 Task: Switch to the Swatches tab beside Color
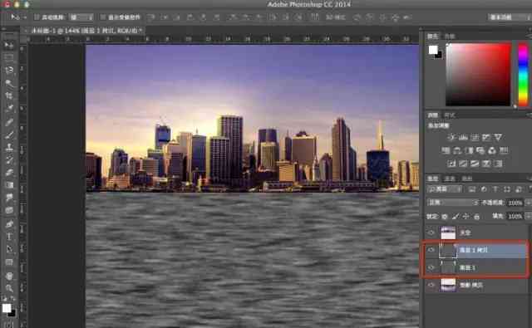tap(450, 36)
